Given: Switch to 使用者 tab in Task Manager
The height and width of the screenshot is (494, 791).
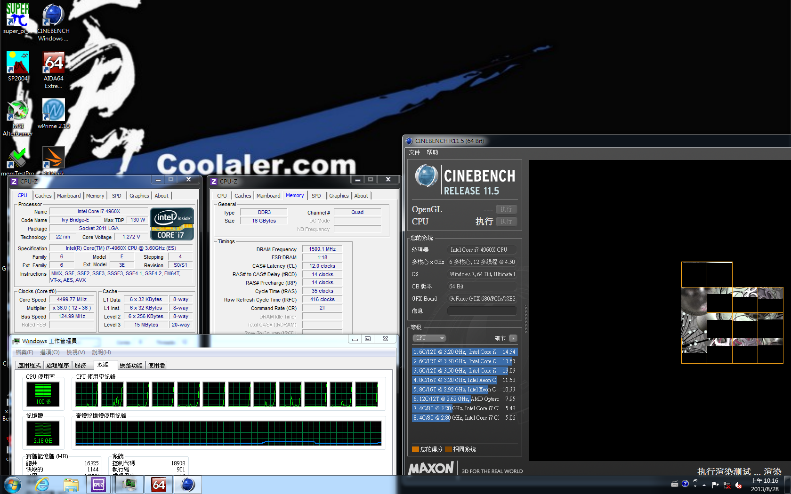Looking at the screenshot, I should [x=156, y=366].
